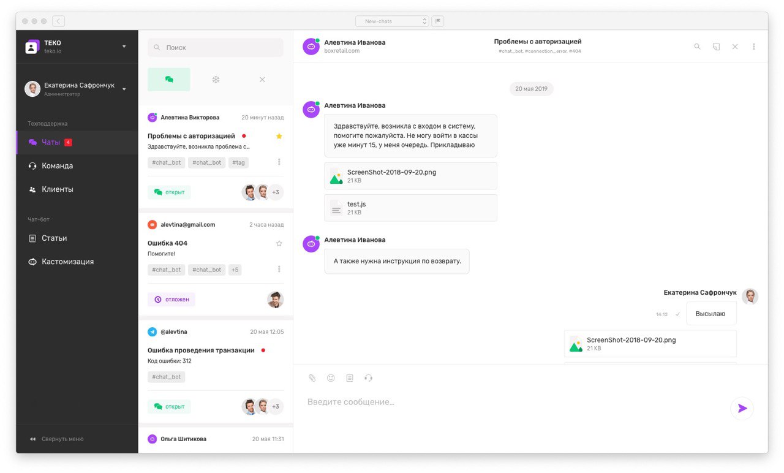Expand the TEKO workspace dropdown arrow
The height and width of the screenshot is (473, 784).
124,47
